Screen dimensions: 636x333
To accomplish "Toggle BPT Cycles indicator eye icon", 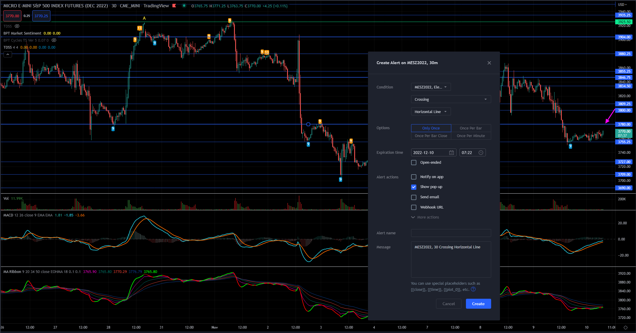I will click(54, 40).
